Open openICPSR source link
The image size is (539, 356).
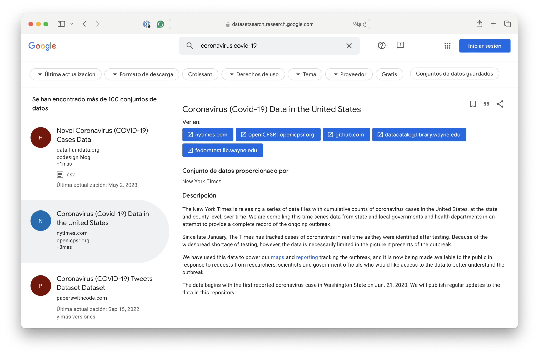[x=278, y=134]
